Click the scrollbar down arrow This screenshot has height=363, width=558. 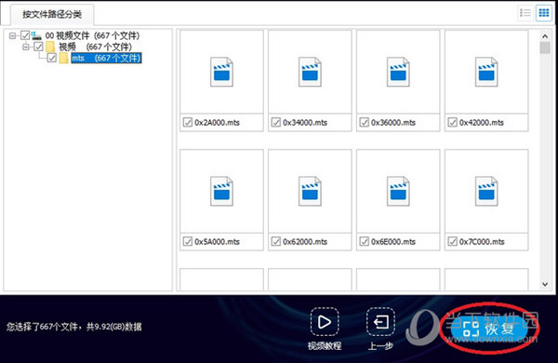point(544,284)
